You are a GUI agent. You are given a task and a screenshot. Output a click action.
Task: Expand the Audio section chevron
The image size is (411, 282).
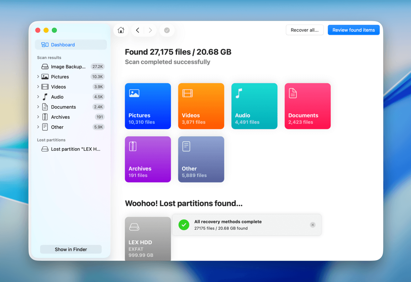(38, 97)
